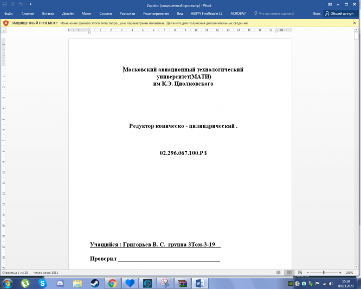The height and width of the screenshot is (289, 361).
Task: Open Discord from the taskbar
Action: [60, 283]
